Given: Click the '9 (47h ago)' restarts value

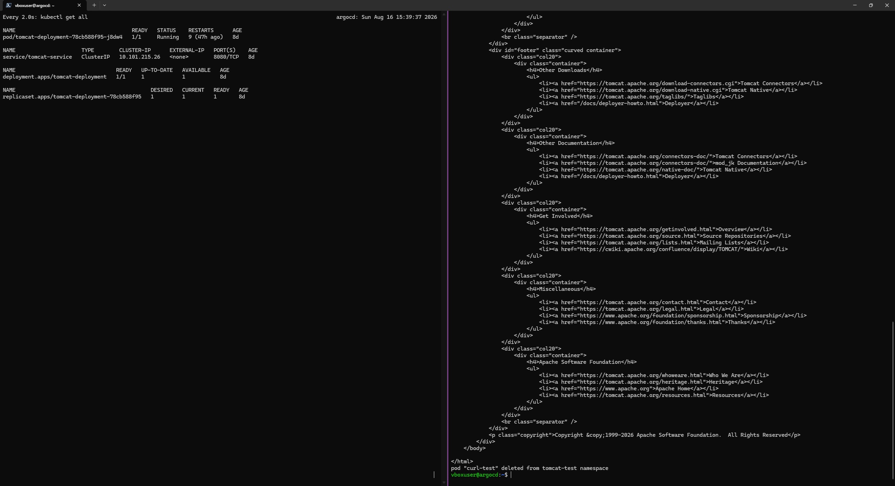Looking at the screenshot, I should tap(206, 37).
